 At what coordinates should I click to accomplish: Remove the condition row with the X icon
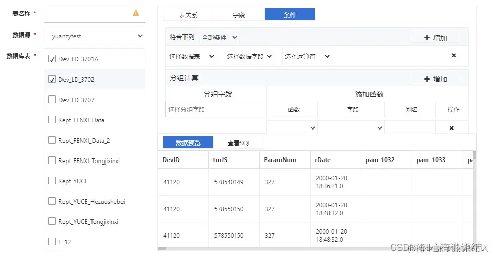click(454, 55)
